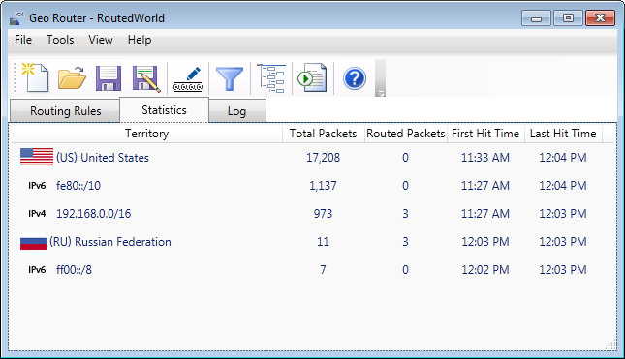Sort by the Last Hit Time column header
625x359 pixels.
(563, 134)
